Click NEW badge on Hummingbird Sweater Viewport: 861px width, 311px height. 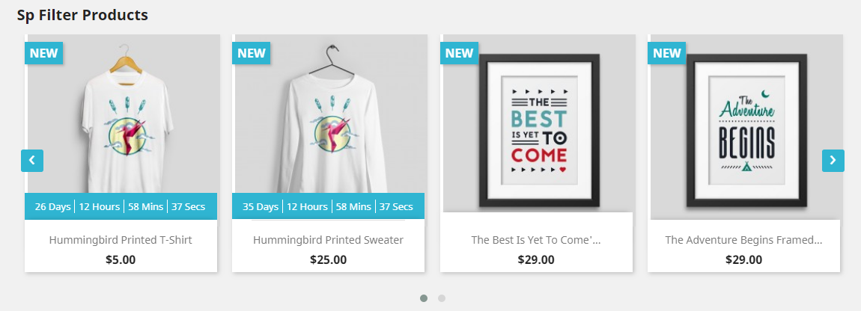(x=252, y=53)
